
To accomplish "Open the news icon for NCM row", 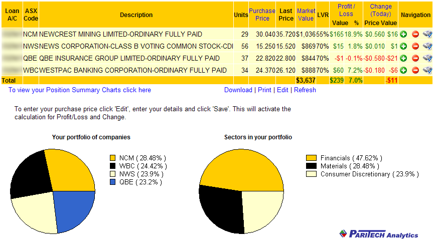I will (x=427, y=34).
